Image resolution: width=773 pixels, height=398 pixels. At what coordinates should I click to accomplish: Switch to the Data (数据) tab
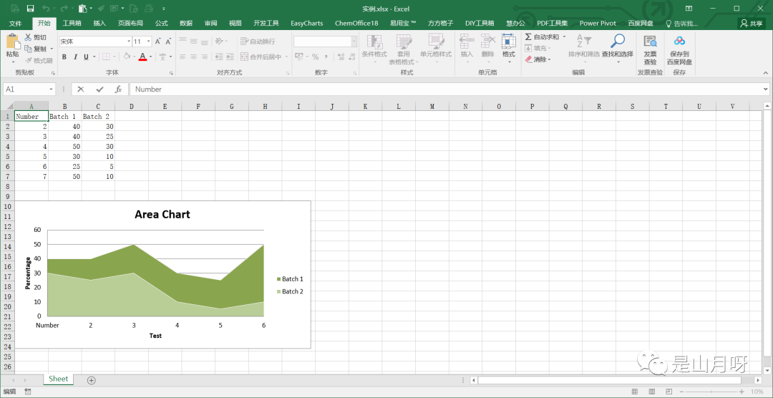[x=186, y=23]
